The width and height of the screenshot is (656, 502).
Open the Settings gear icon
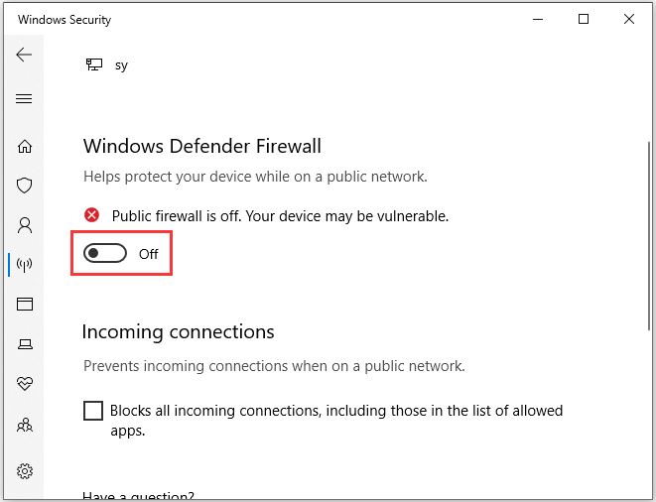[x=25, y=471]
